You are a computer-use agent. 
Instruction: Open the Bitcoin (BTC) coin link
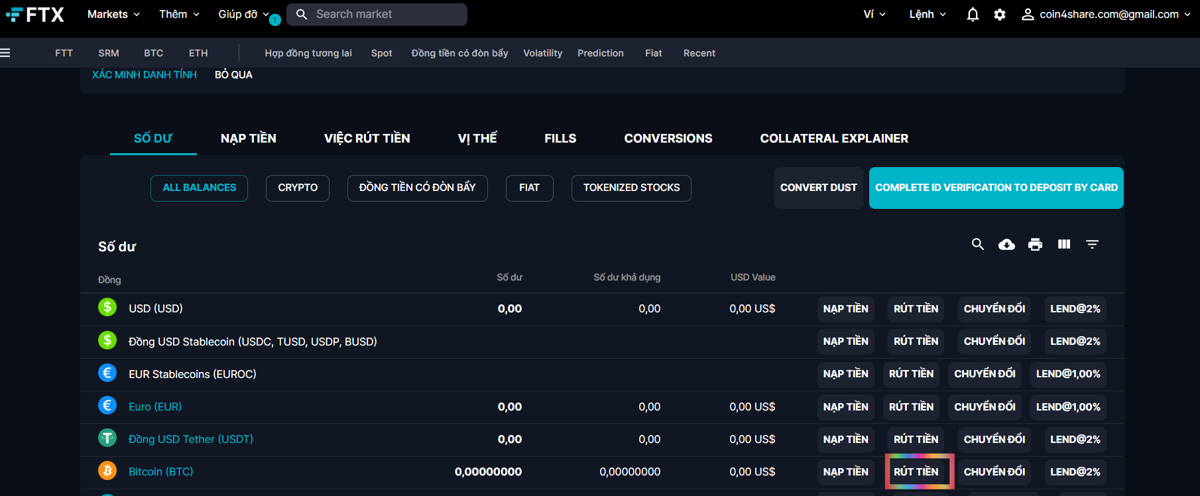[161, 471]
